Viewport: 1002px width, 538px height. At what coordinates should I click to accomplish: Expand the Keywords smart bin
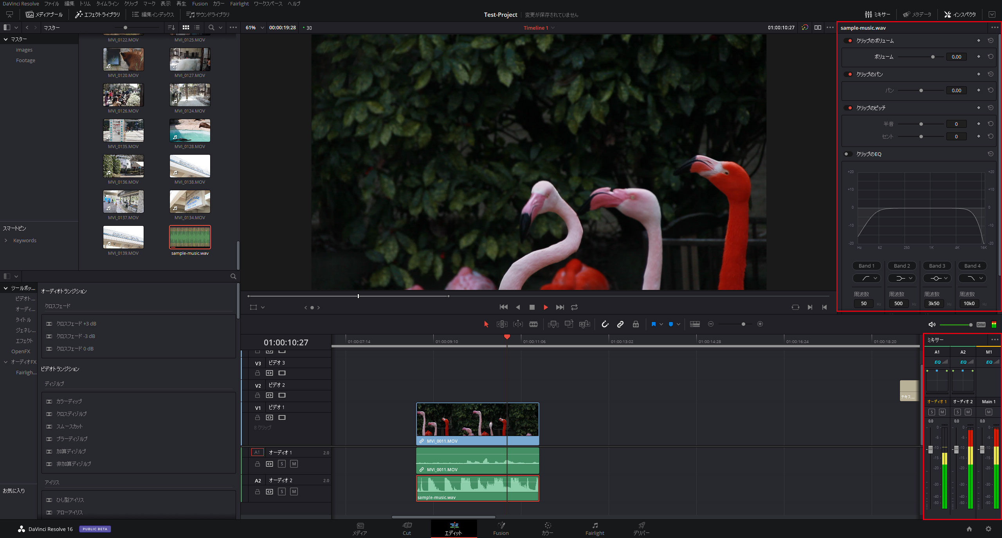[x=6, y=240]
